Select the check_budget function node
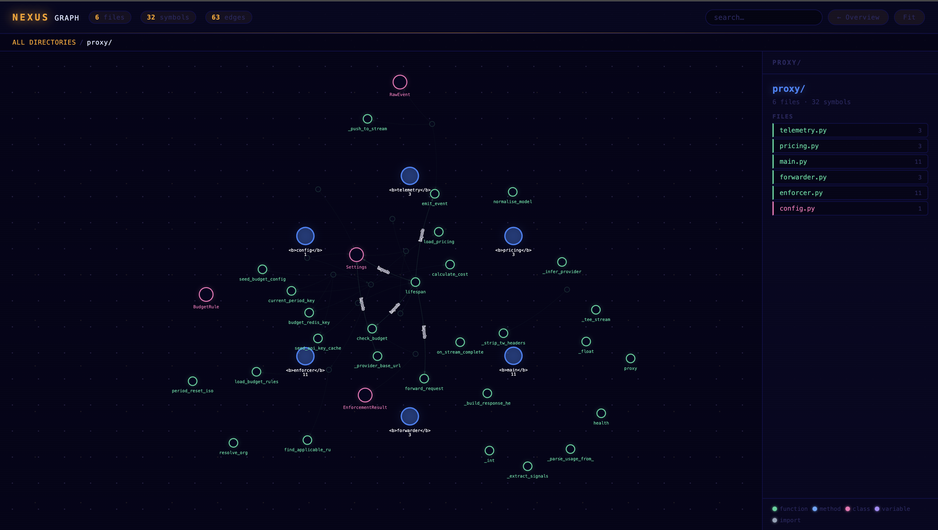 click(x=372, y=329)
